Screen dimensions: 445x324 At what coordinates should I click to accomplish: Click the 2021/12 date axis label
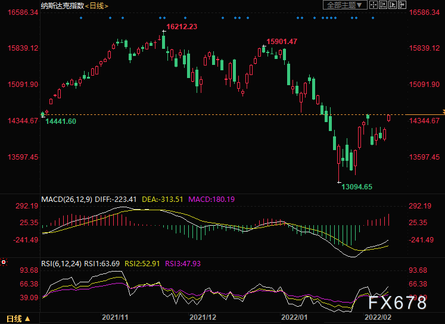click(x=203, y=317)
